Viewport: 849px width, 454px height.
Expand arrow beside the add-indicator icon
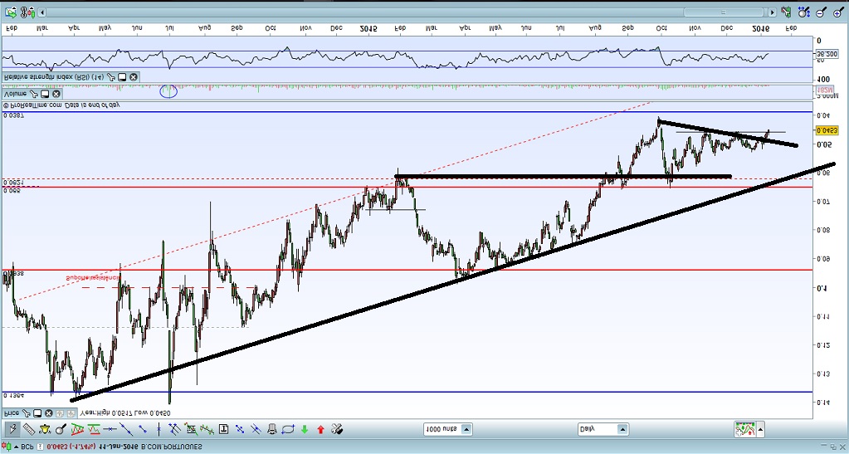pos(760,430)
